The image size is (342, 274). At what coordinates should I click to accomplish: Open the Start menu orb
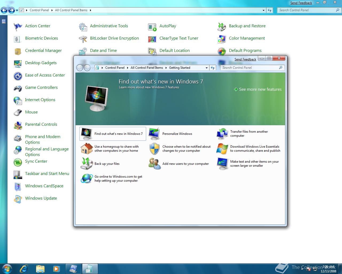pos(7,268)
